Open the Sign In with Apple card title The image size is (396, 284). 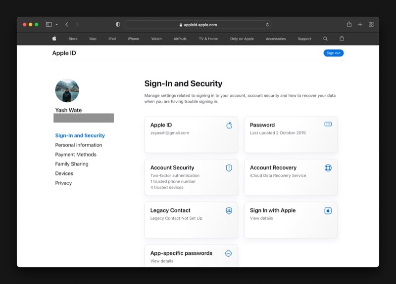273,210
